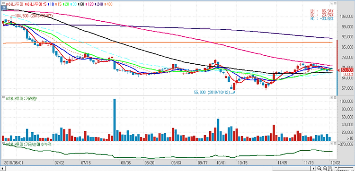
Task: Click the LC : 23.97% readout
Action: [x=322, y=15]
